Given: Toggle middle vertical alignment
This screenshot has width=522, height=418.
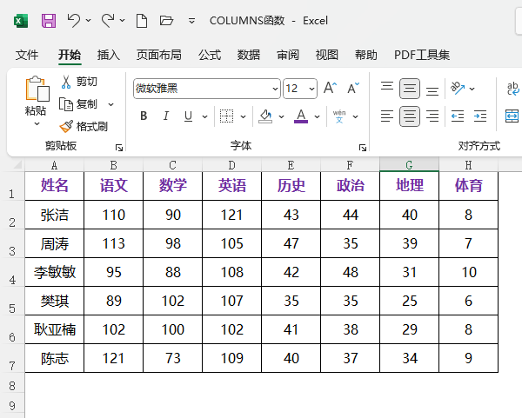Looking at the screenshot, I should [x=410, y=89].
